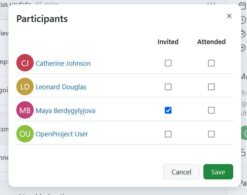Check Attended for Catherine Johnson

211,63
